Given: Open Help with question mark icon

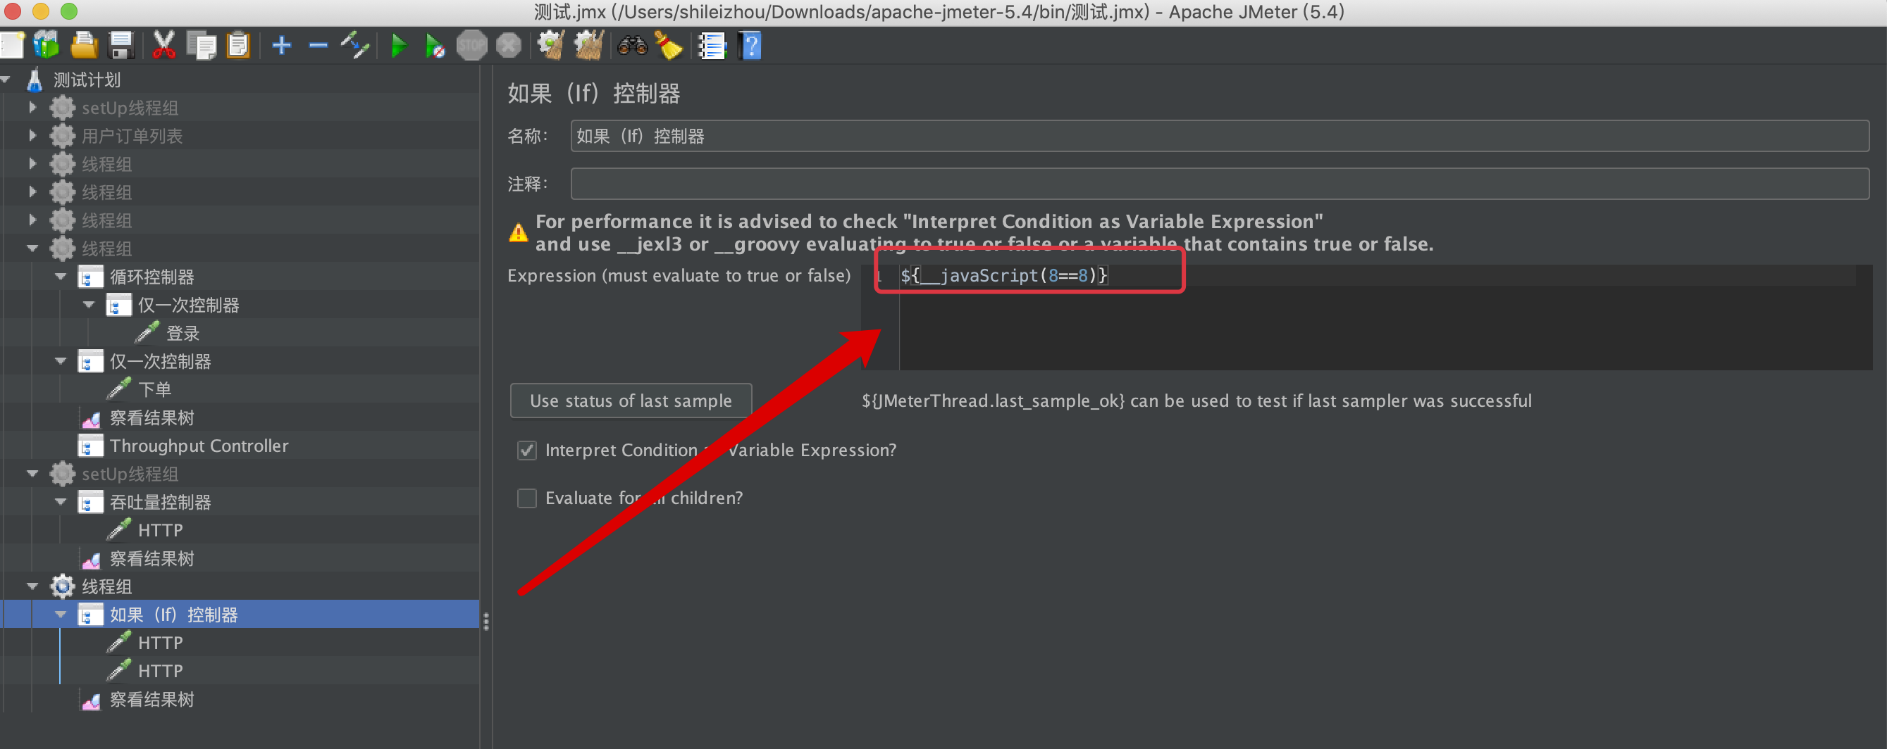Looking at the screenshot, I should pyautogui.click(x=751, y=45).
